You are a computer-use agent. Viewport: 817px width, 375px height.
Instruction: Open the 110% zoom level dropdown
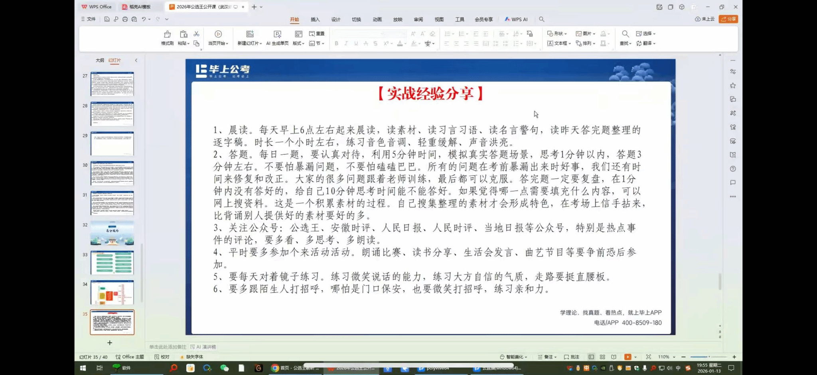[667, 357]
